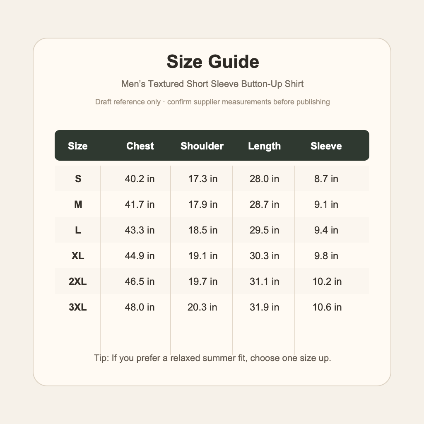Click the Size column header

click(77, 146)
